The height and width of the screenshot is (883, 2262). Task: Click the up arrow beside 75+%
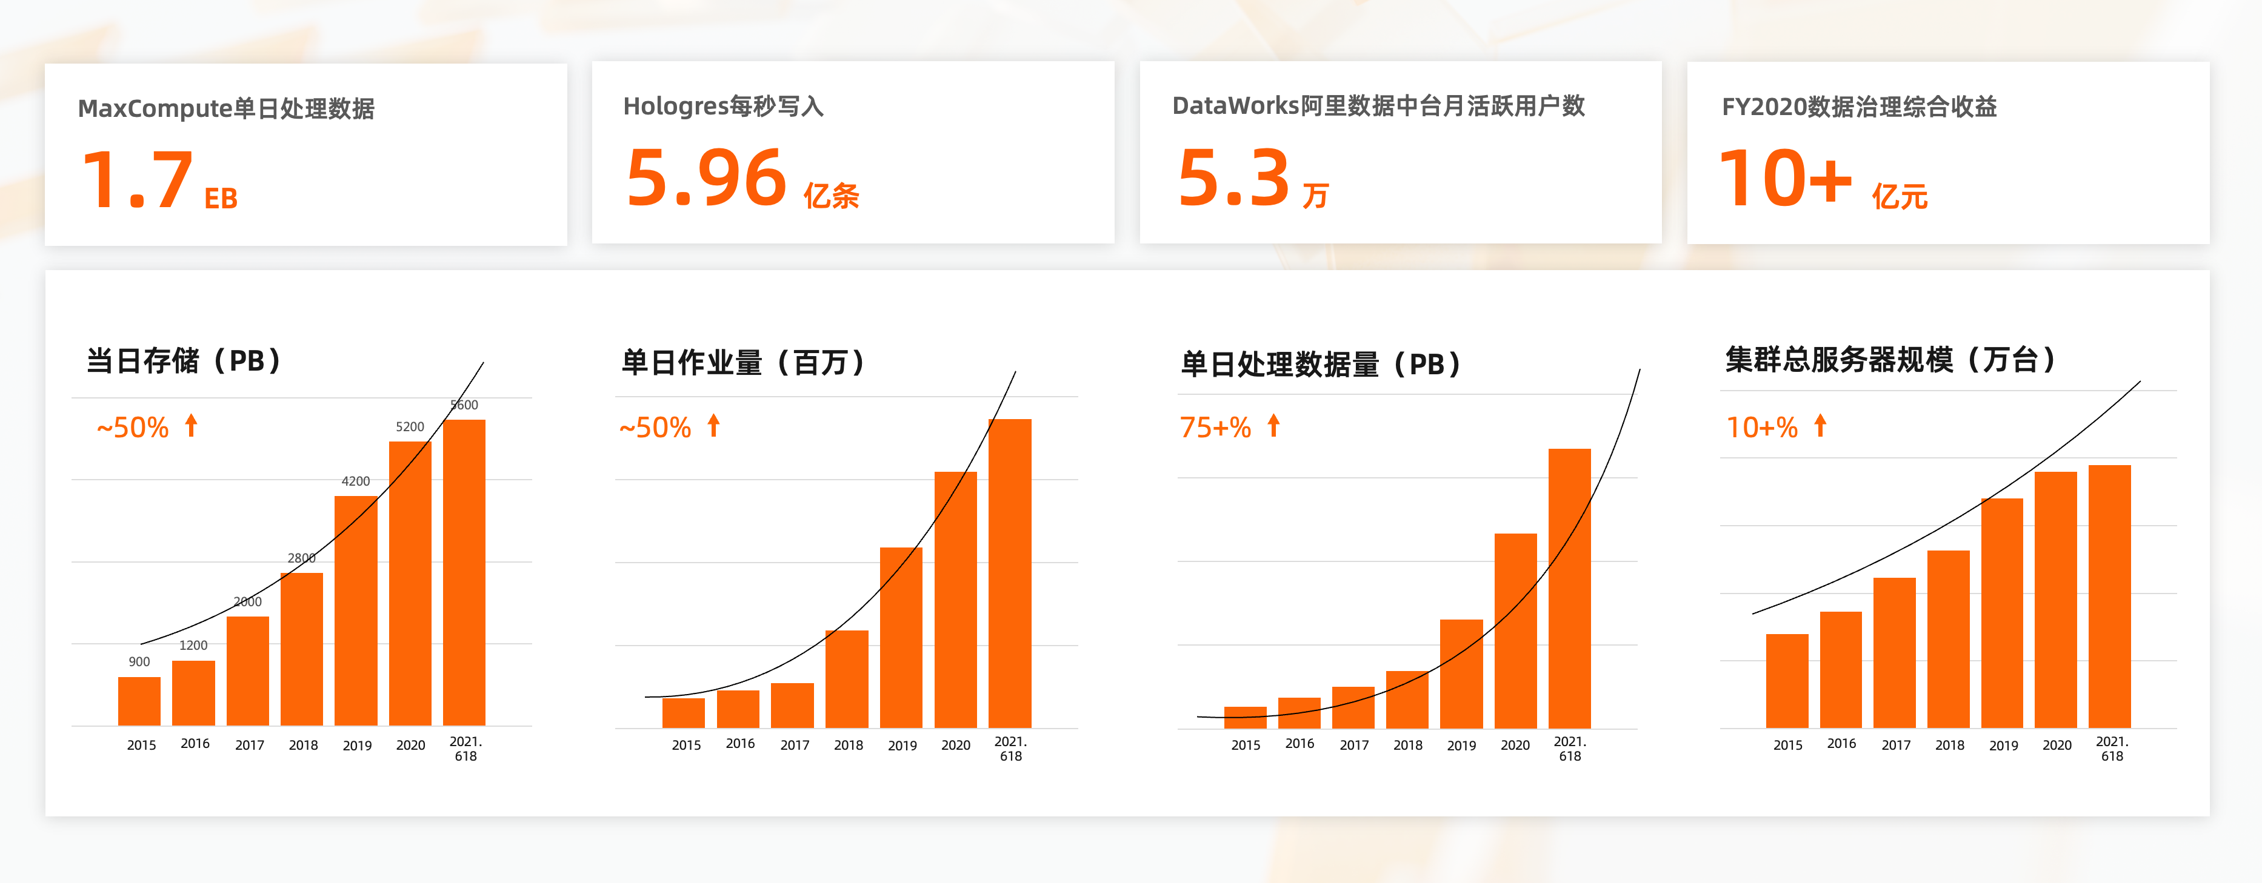pos(1273,426)
